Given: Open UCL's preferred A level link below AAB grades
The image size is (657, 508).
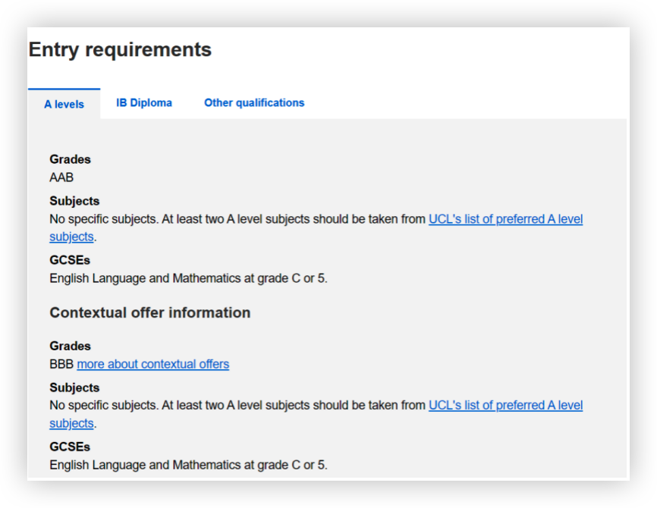Looking at the screenshot, I should pyautogui.click(x=505, y=219).
